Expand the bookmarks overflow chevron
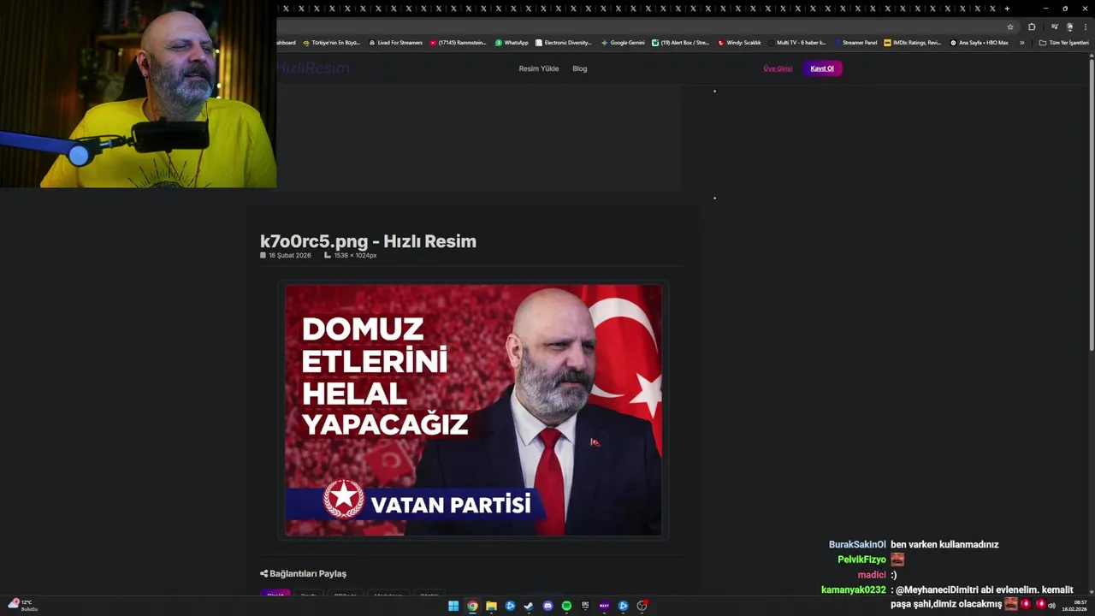Viewport: 1095px width, 616px height. tap(1021, 42)
